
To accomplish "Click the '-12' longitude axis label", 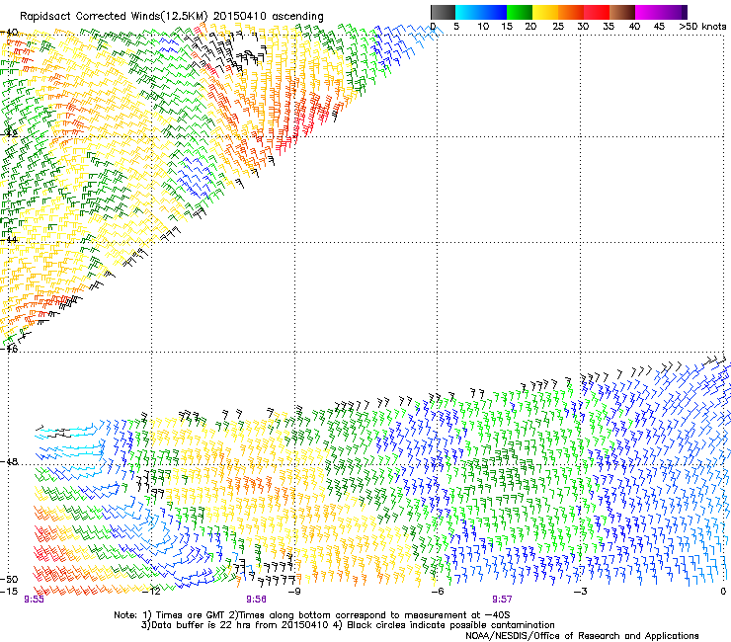I will 152,592.
